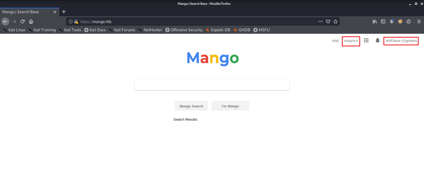Open a new tab with plus button

point(64,12)
